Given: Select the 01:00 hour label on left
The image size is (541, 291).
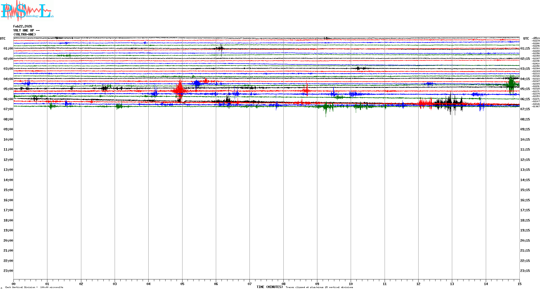Looking at the screenshot, I should (x=8, y=48).
